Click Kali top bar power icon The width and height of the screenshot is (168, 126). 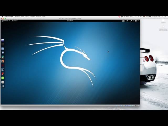(x=136, y=21)
